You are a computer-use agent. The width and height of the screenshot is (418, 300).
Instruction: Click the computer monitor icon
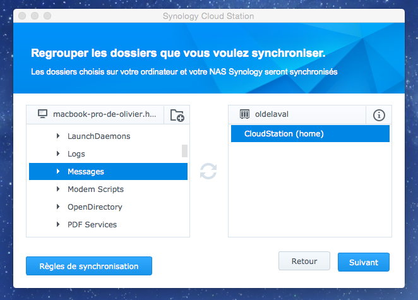click(42, 114)
